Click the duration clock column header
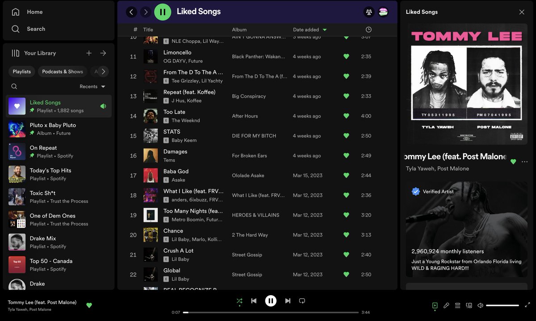 click(368, 29)
